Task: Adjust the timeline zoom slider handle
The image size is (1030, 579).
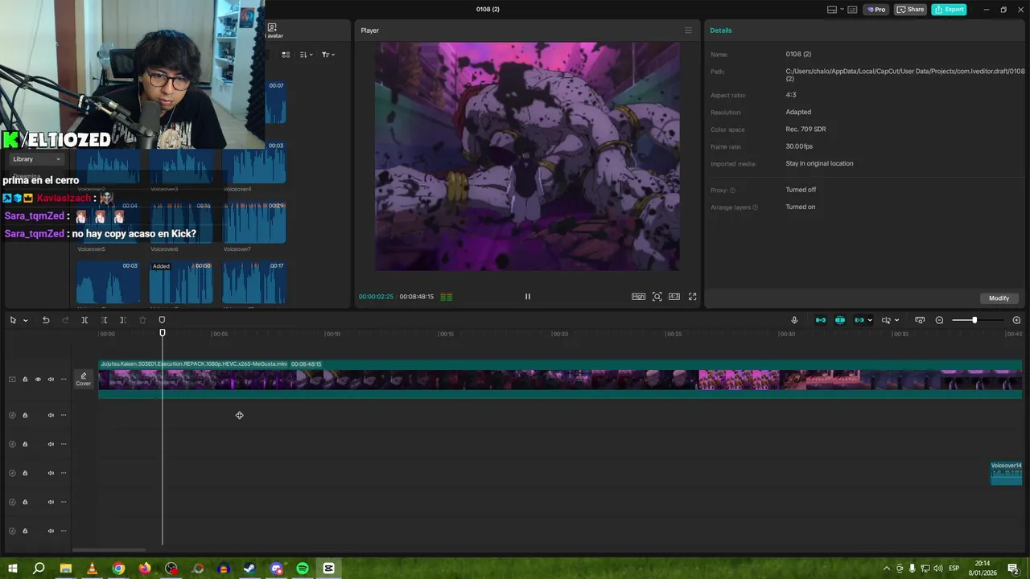Action: (974, 320)
